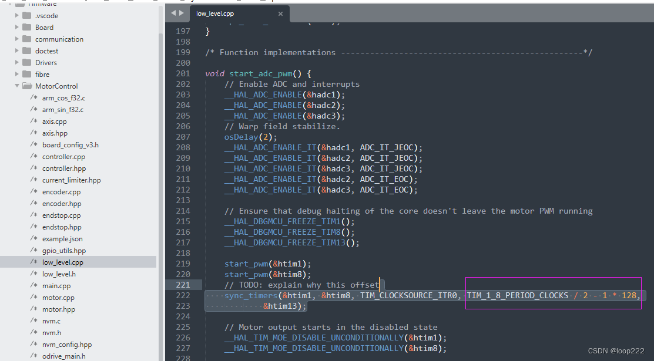Screen dimensions: 654x361
Task: Close the low_level.cpp tab
Action: click(x=280, y=14)
